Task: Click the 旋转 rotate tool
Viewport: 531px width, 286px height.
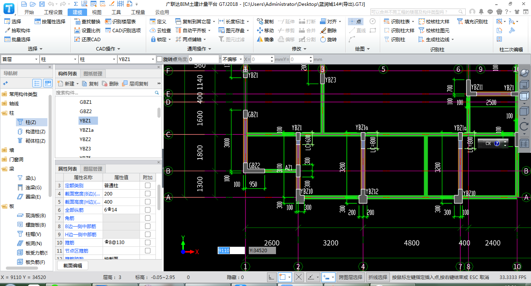Action: point(328,39)
